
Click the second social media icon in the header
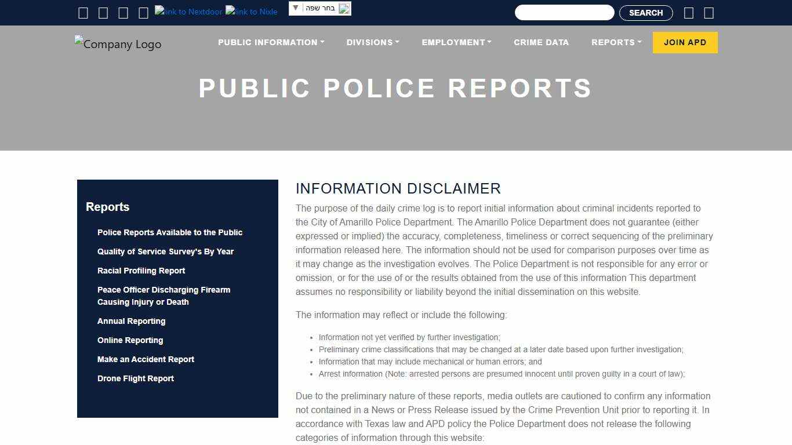point(103,12)
